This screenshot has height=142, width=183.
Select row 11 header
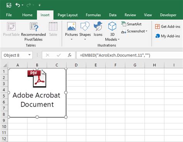pos(4,133)
